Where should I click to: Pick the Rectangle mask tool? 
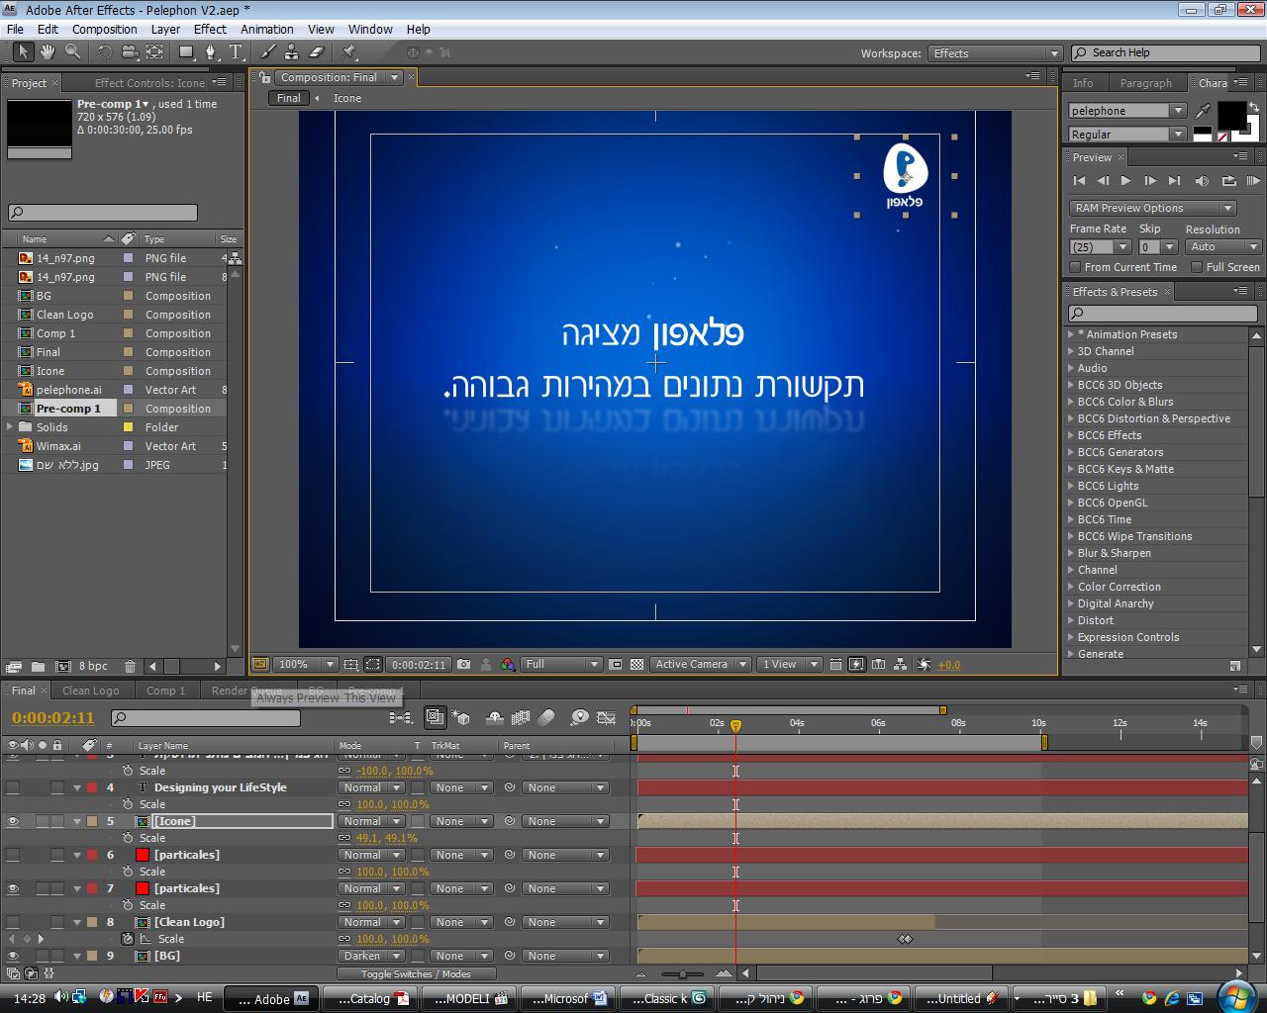pyautogui.click(x=186, y=52)
